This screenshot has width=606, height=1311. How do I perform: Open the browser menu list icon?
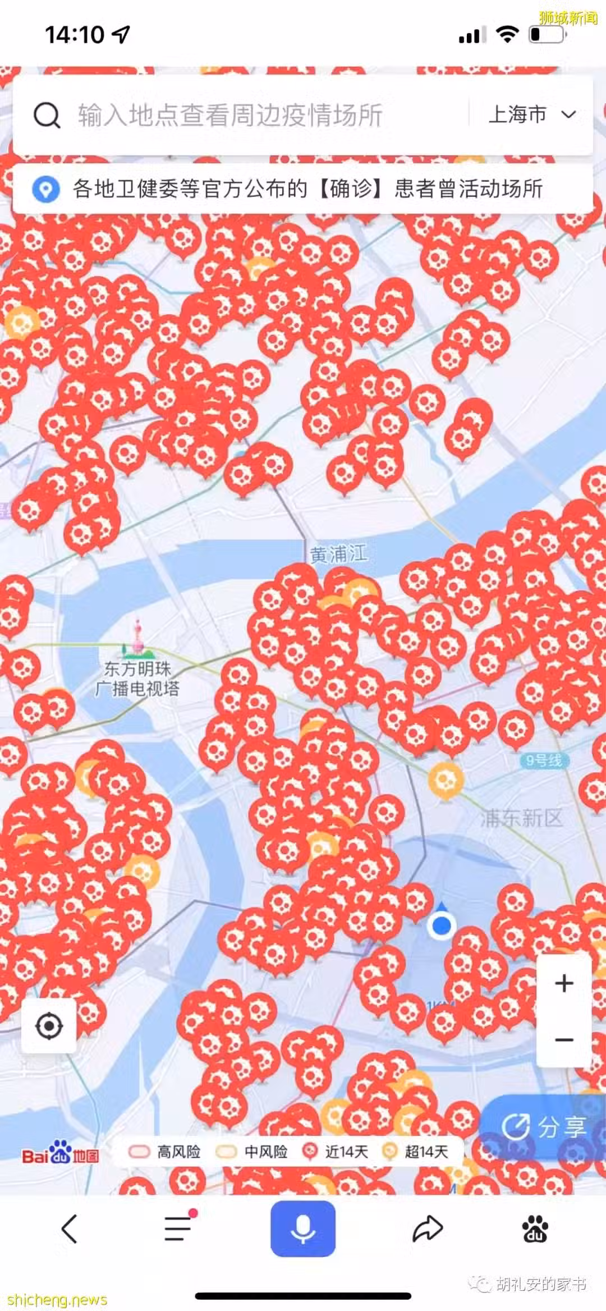click(179, 1227)
